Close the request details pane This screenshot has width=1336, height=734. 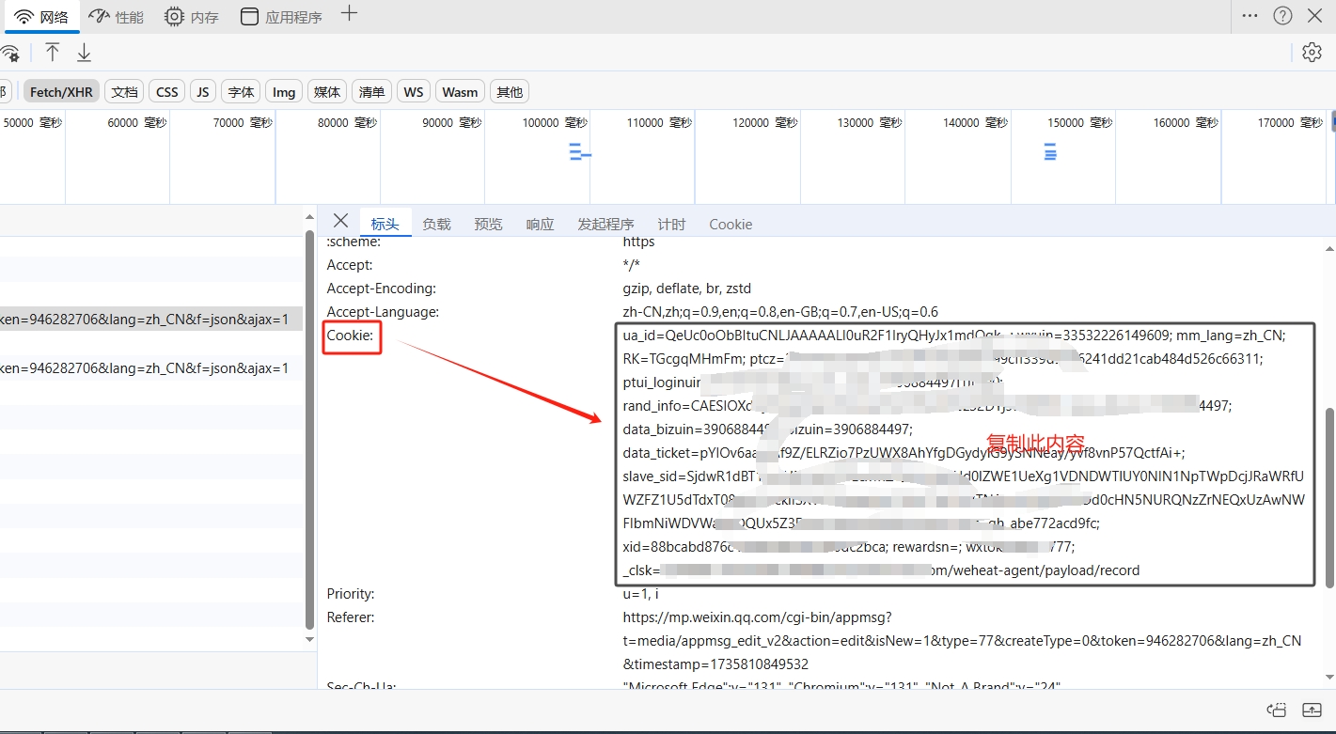point(340,221)
